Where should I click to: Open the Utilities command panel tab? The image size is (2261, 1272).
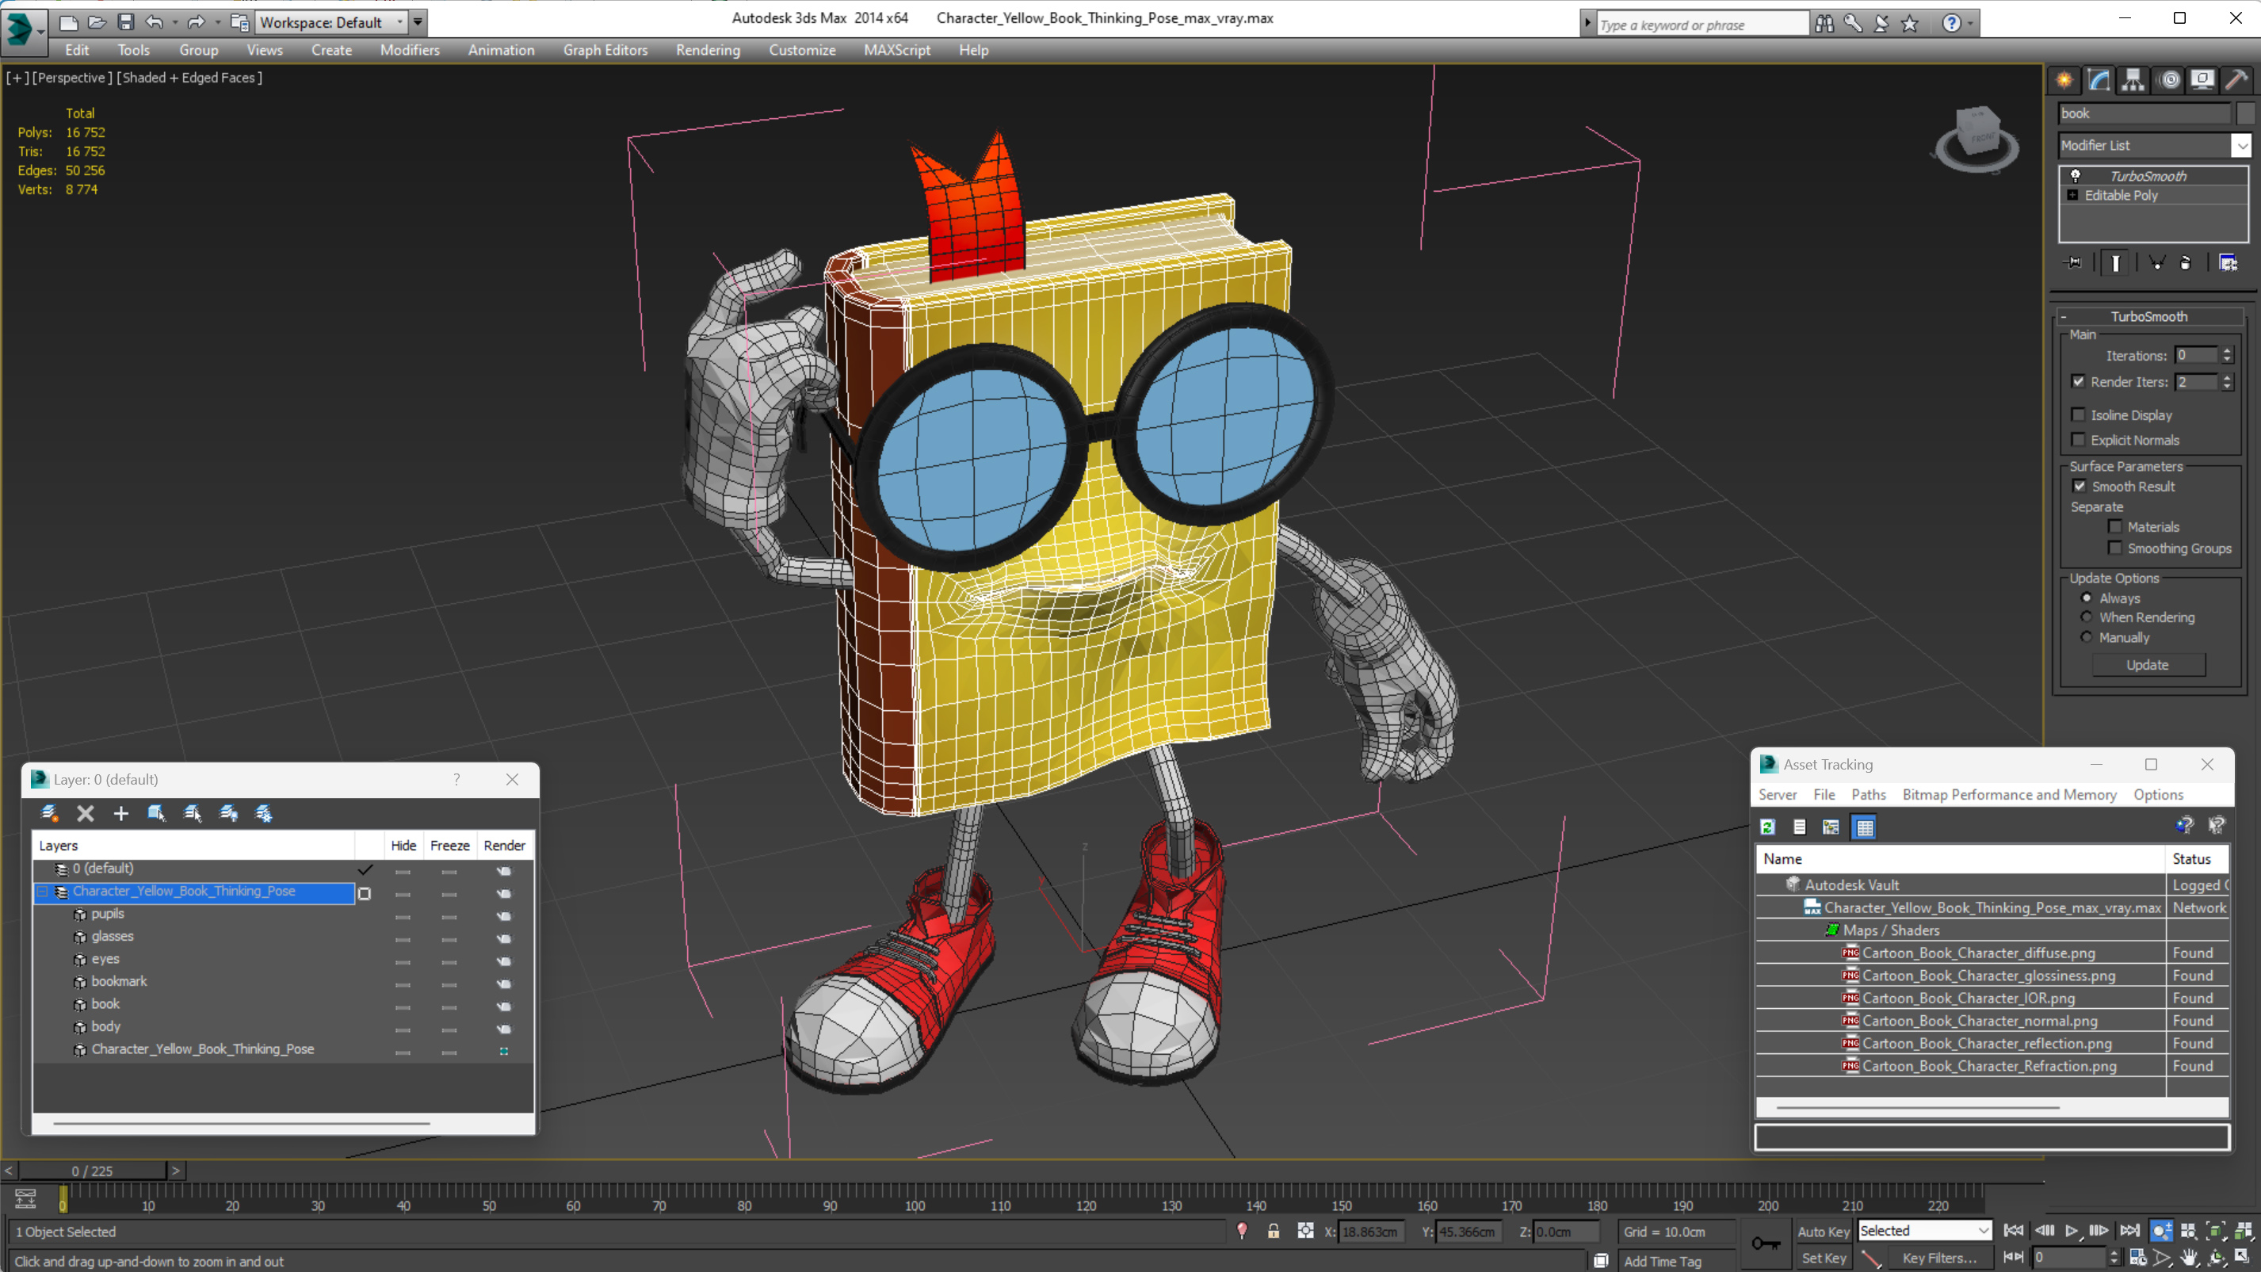[x=2236, y=80]
